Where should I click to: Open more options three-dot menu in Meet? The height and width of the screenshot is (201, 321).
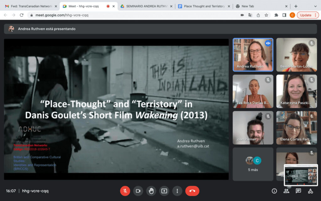pyautogui.click(x=177, y=191)
